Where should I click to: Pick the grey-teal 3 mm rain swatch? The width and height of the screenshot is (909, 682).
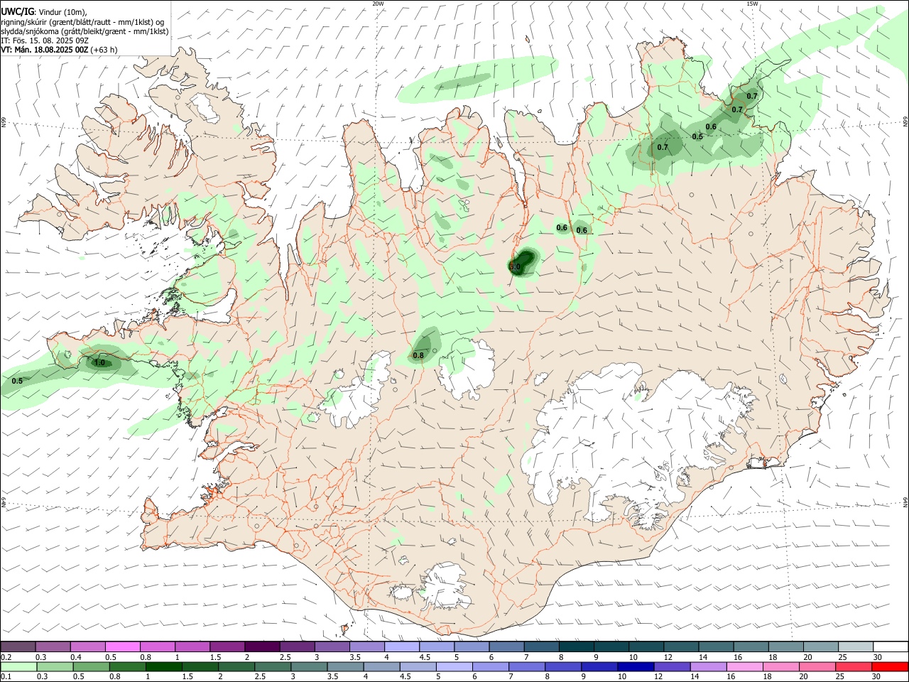point(309,666)
